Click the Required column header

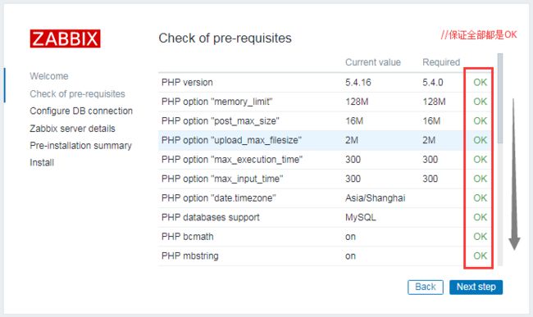441,62
